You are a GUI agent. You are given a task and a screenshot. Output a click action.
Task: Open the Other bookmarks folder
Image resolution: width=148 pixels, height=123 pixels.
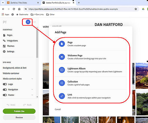tap(50, 14)
